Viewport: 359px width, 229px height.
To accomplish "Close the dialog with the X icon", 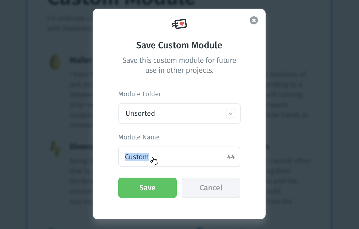I will point(254,20).
